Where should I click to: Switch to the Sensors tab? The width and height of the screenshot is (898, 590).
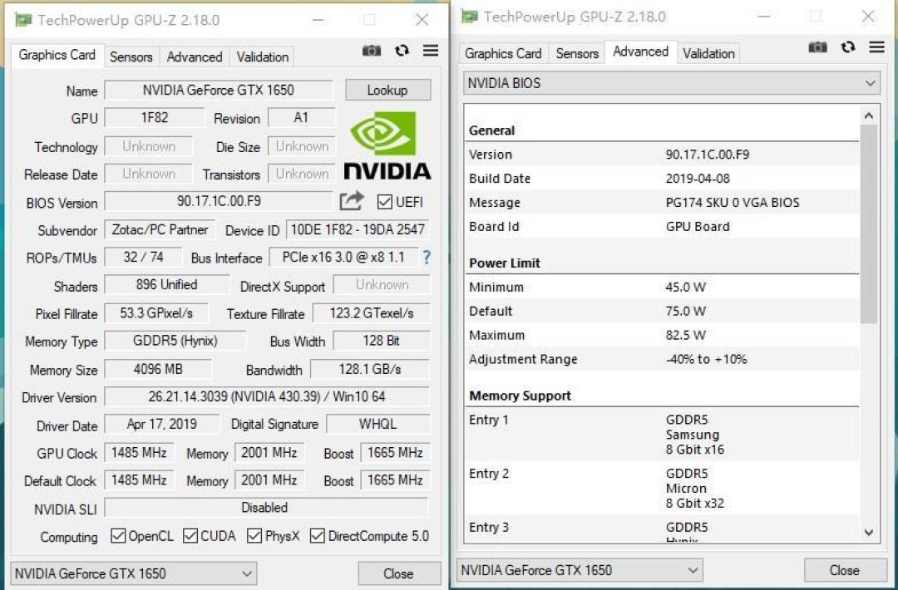(x=131, y=57)
